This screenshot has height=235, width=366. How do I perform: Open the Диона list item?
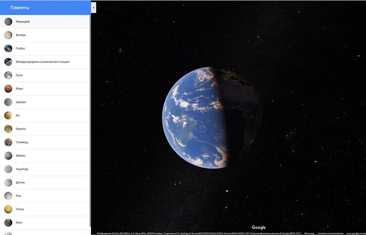click(45, 182)
